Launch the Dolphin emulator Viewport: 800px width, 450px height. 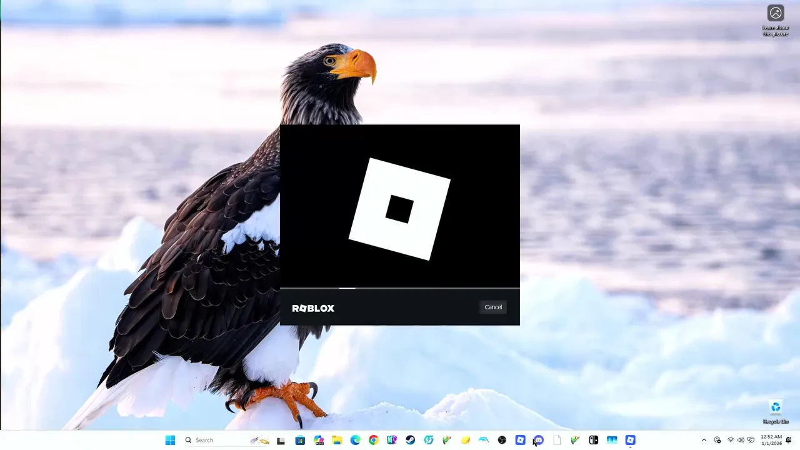point(484,440)
